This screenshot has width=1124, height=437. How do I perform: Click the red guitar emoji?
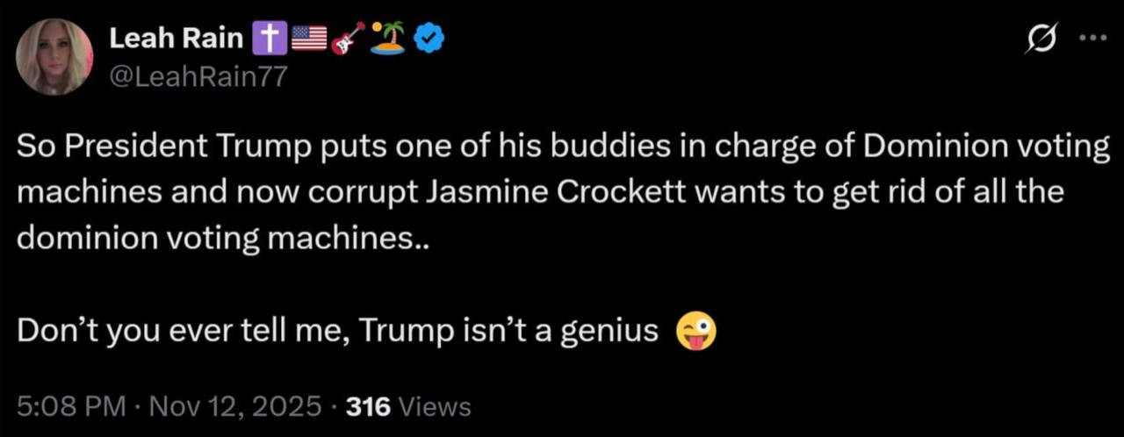tap(349, 38)
